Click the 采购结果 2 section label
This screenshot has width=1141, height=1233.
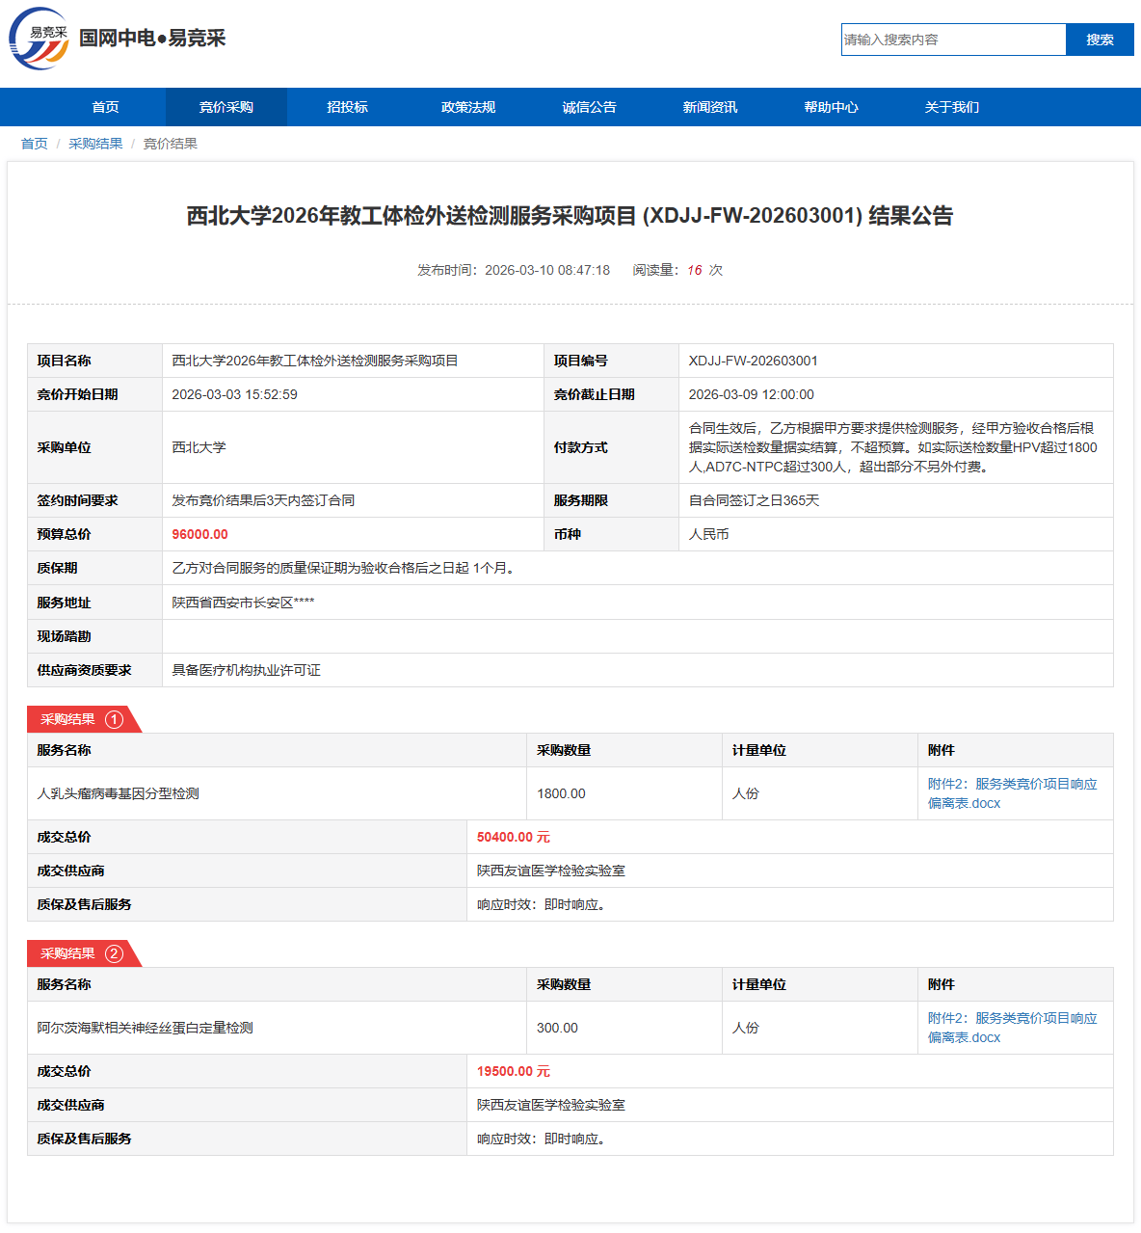(x=82, y=953)
